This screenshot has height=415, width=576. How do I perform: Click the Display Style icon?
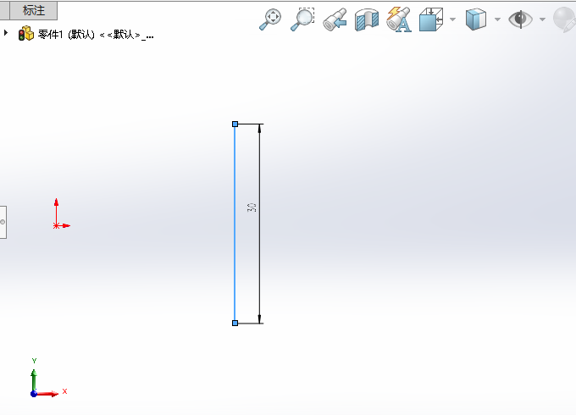476,19
